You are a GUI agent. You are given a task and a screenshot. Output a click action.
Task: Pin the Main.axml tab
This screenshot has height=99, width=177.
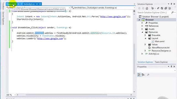tap(19, 4)
